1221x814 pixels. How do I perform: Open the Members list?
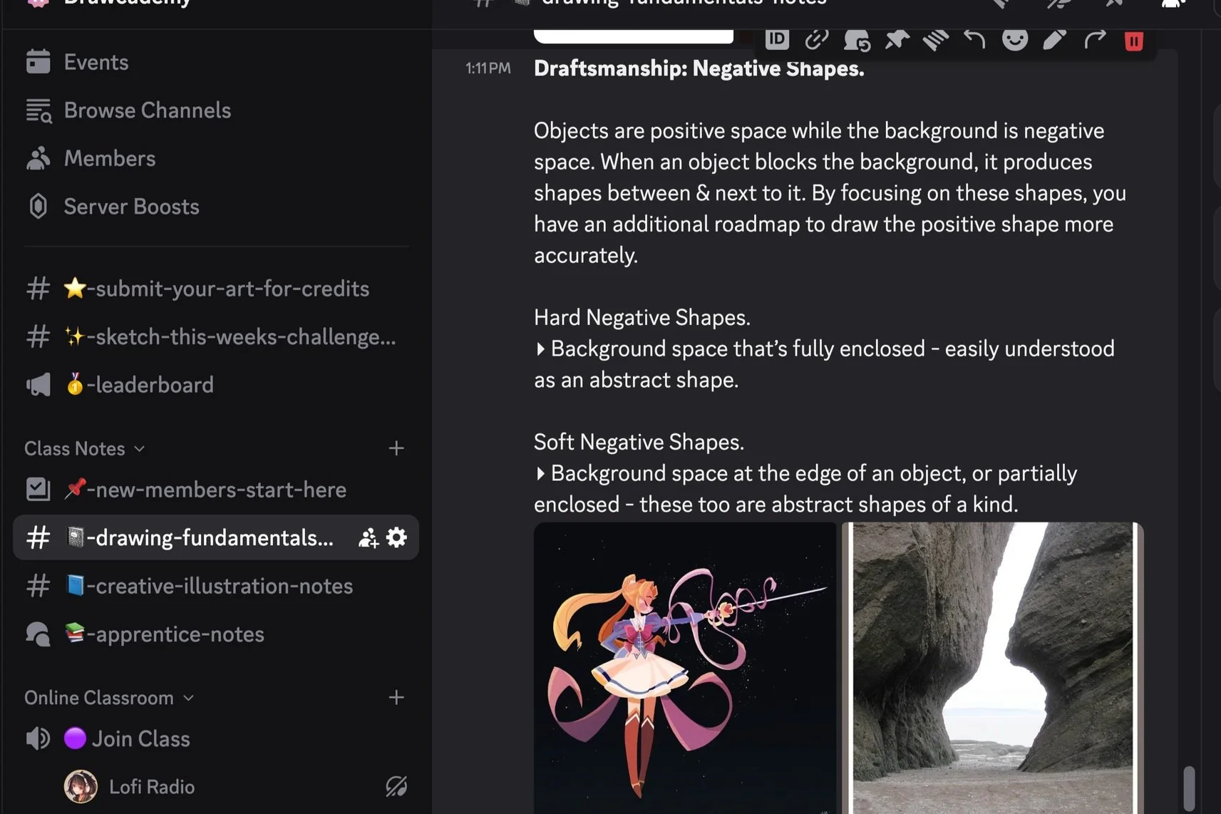[x=216, y=158]
